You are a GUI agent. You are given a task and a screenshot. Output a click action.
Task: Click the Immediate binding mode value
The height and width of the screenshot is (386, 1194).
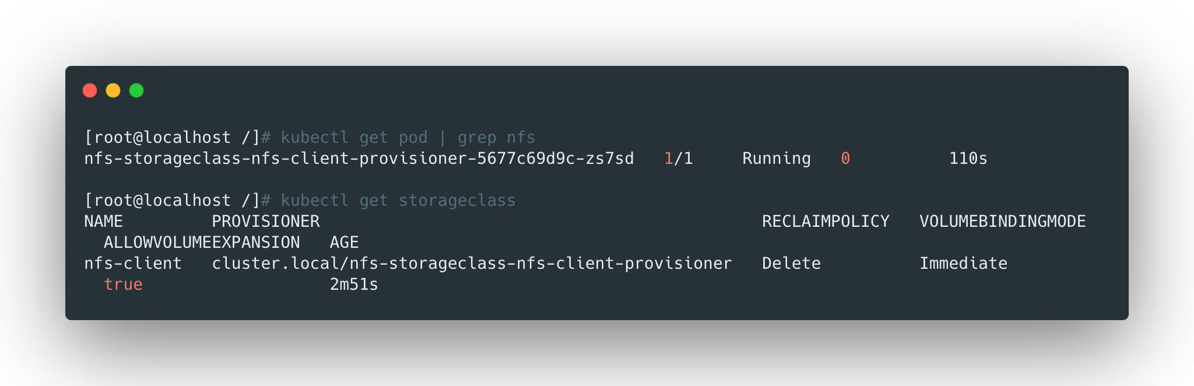pos(963,264)
